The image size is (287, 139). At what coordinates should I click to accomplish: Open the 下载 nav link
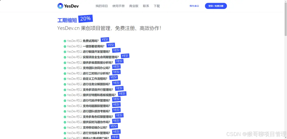157,6
